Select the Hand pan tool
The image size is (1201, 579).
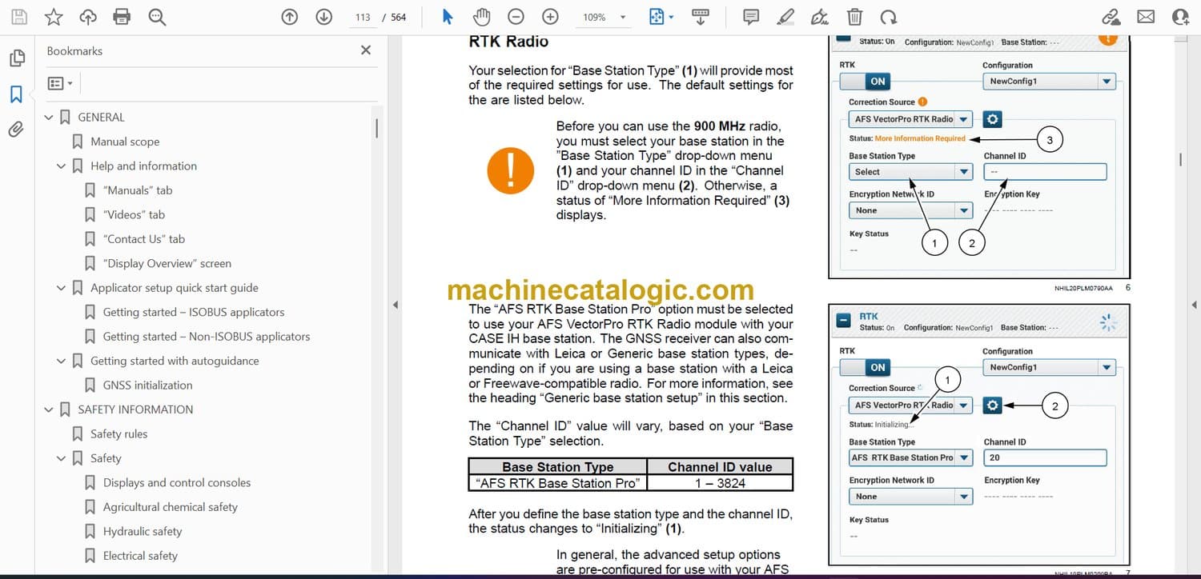[x=481, y=17]
